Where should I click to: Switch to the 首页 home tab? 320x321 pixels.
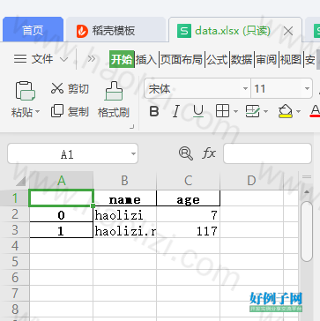tap(33, 30)
